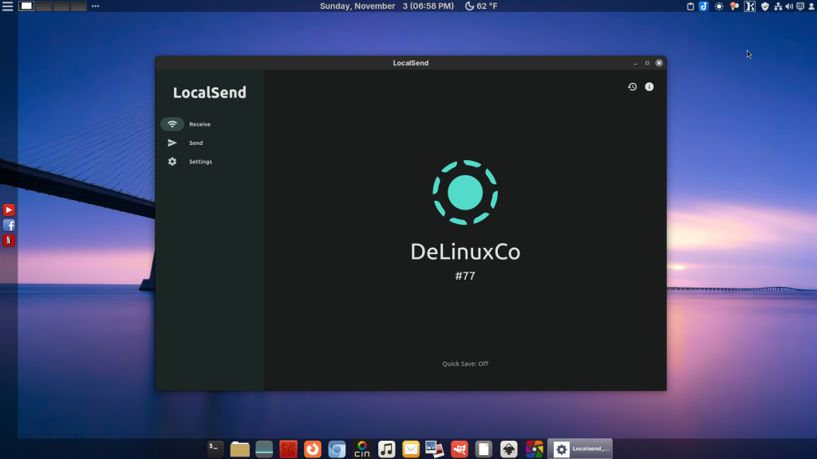This screenshot has width=817, height=459.
Task: Open the terminal from the dock
Action: (215, 449)
